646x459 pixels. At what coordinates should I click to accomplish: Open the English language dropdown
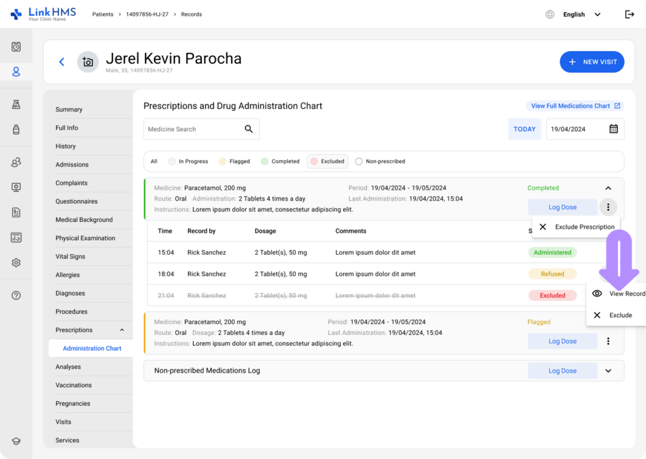(x=581, y=15)
